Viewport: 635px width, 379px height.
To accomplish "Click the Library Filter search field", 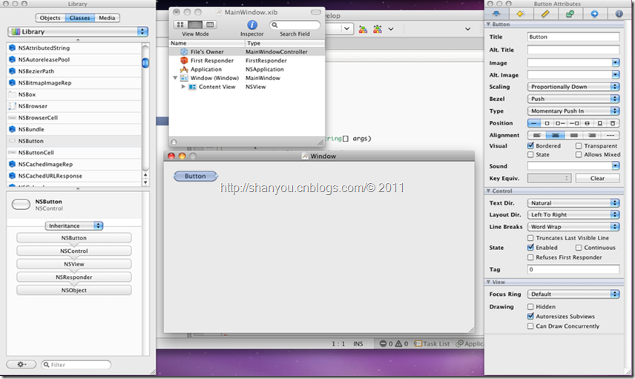I will [x=76, y=365].
